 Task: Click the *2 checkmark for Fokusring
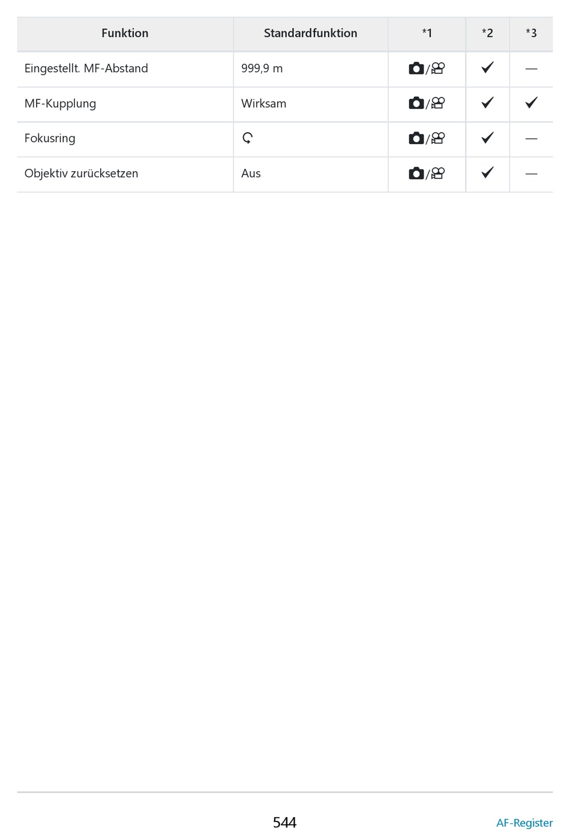487,137
